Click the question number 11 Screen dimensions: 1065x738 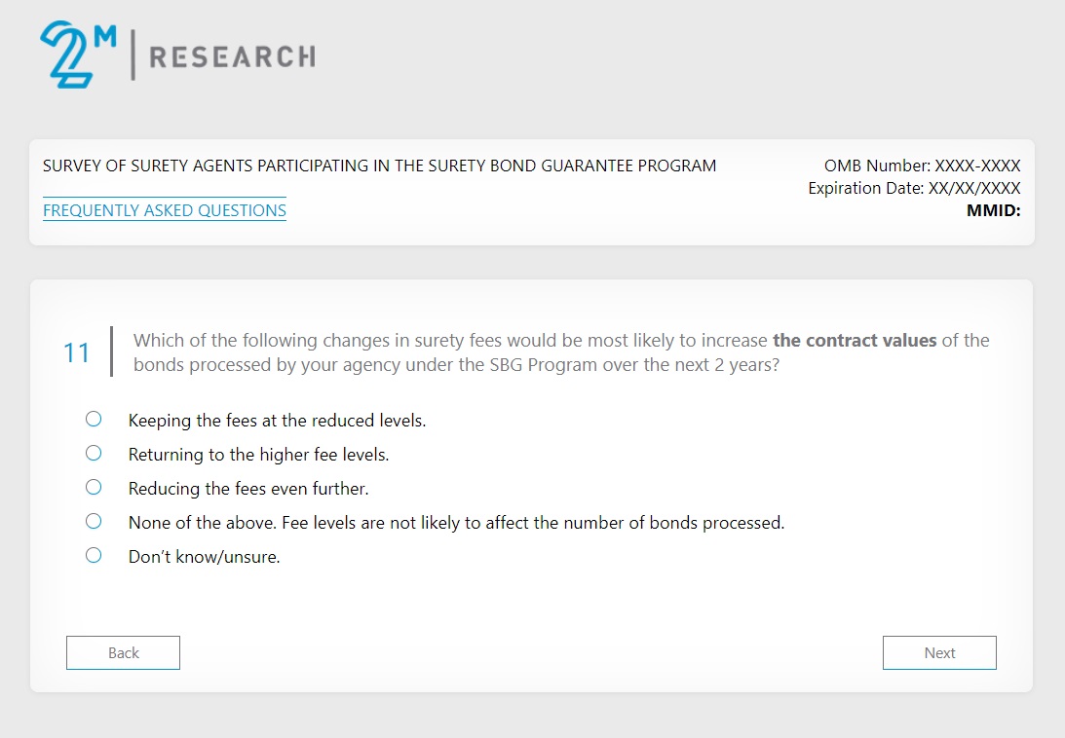tap(77, 352)
